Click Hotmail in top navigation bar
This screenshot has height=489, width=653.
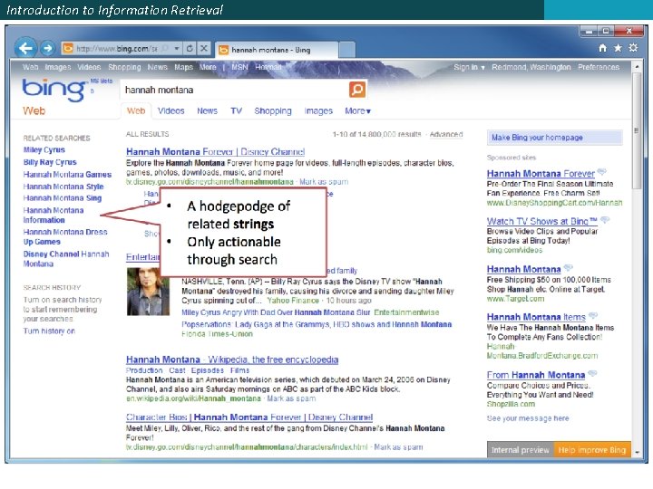[x=268, y=67]
